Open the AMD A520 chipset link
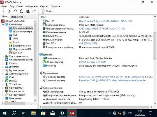157x117 pixels. click(102, 29)
